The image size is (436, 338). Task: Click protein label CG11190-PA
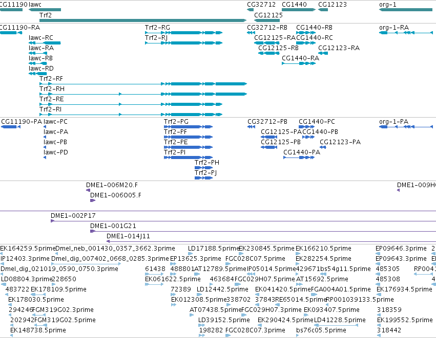click(22, 122)
